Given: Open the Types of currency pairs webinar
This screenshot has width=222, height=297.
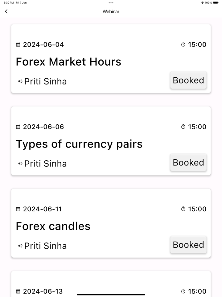Looking at the screenshot, I should pyautogui.click(x=79, y=144).
